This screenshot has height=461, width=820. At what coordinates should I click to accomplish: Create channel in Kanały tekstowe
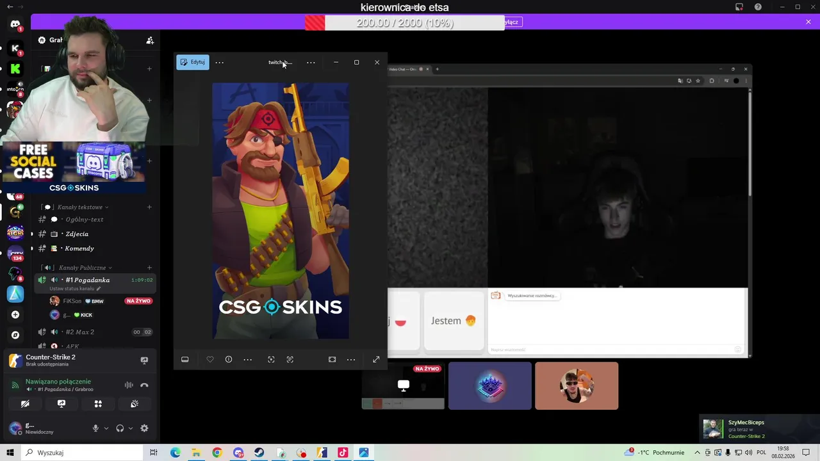(149, 207)
